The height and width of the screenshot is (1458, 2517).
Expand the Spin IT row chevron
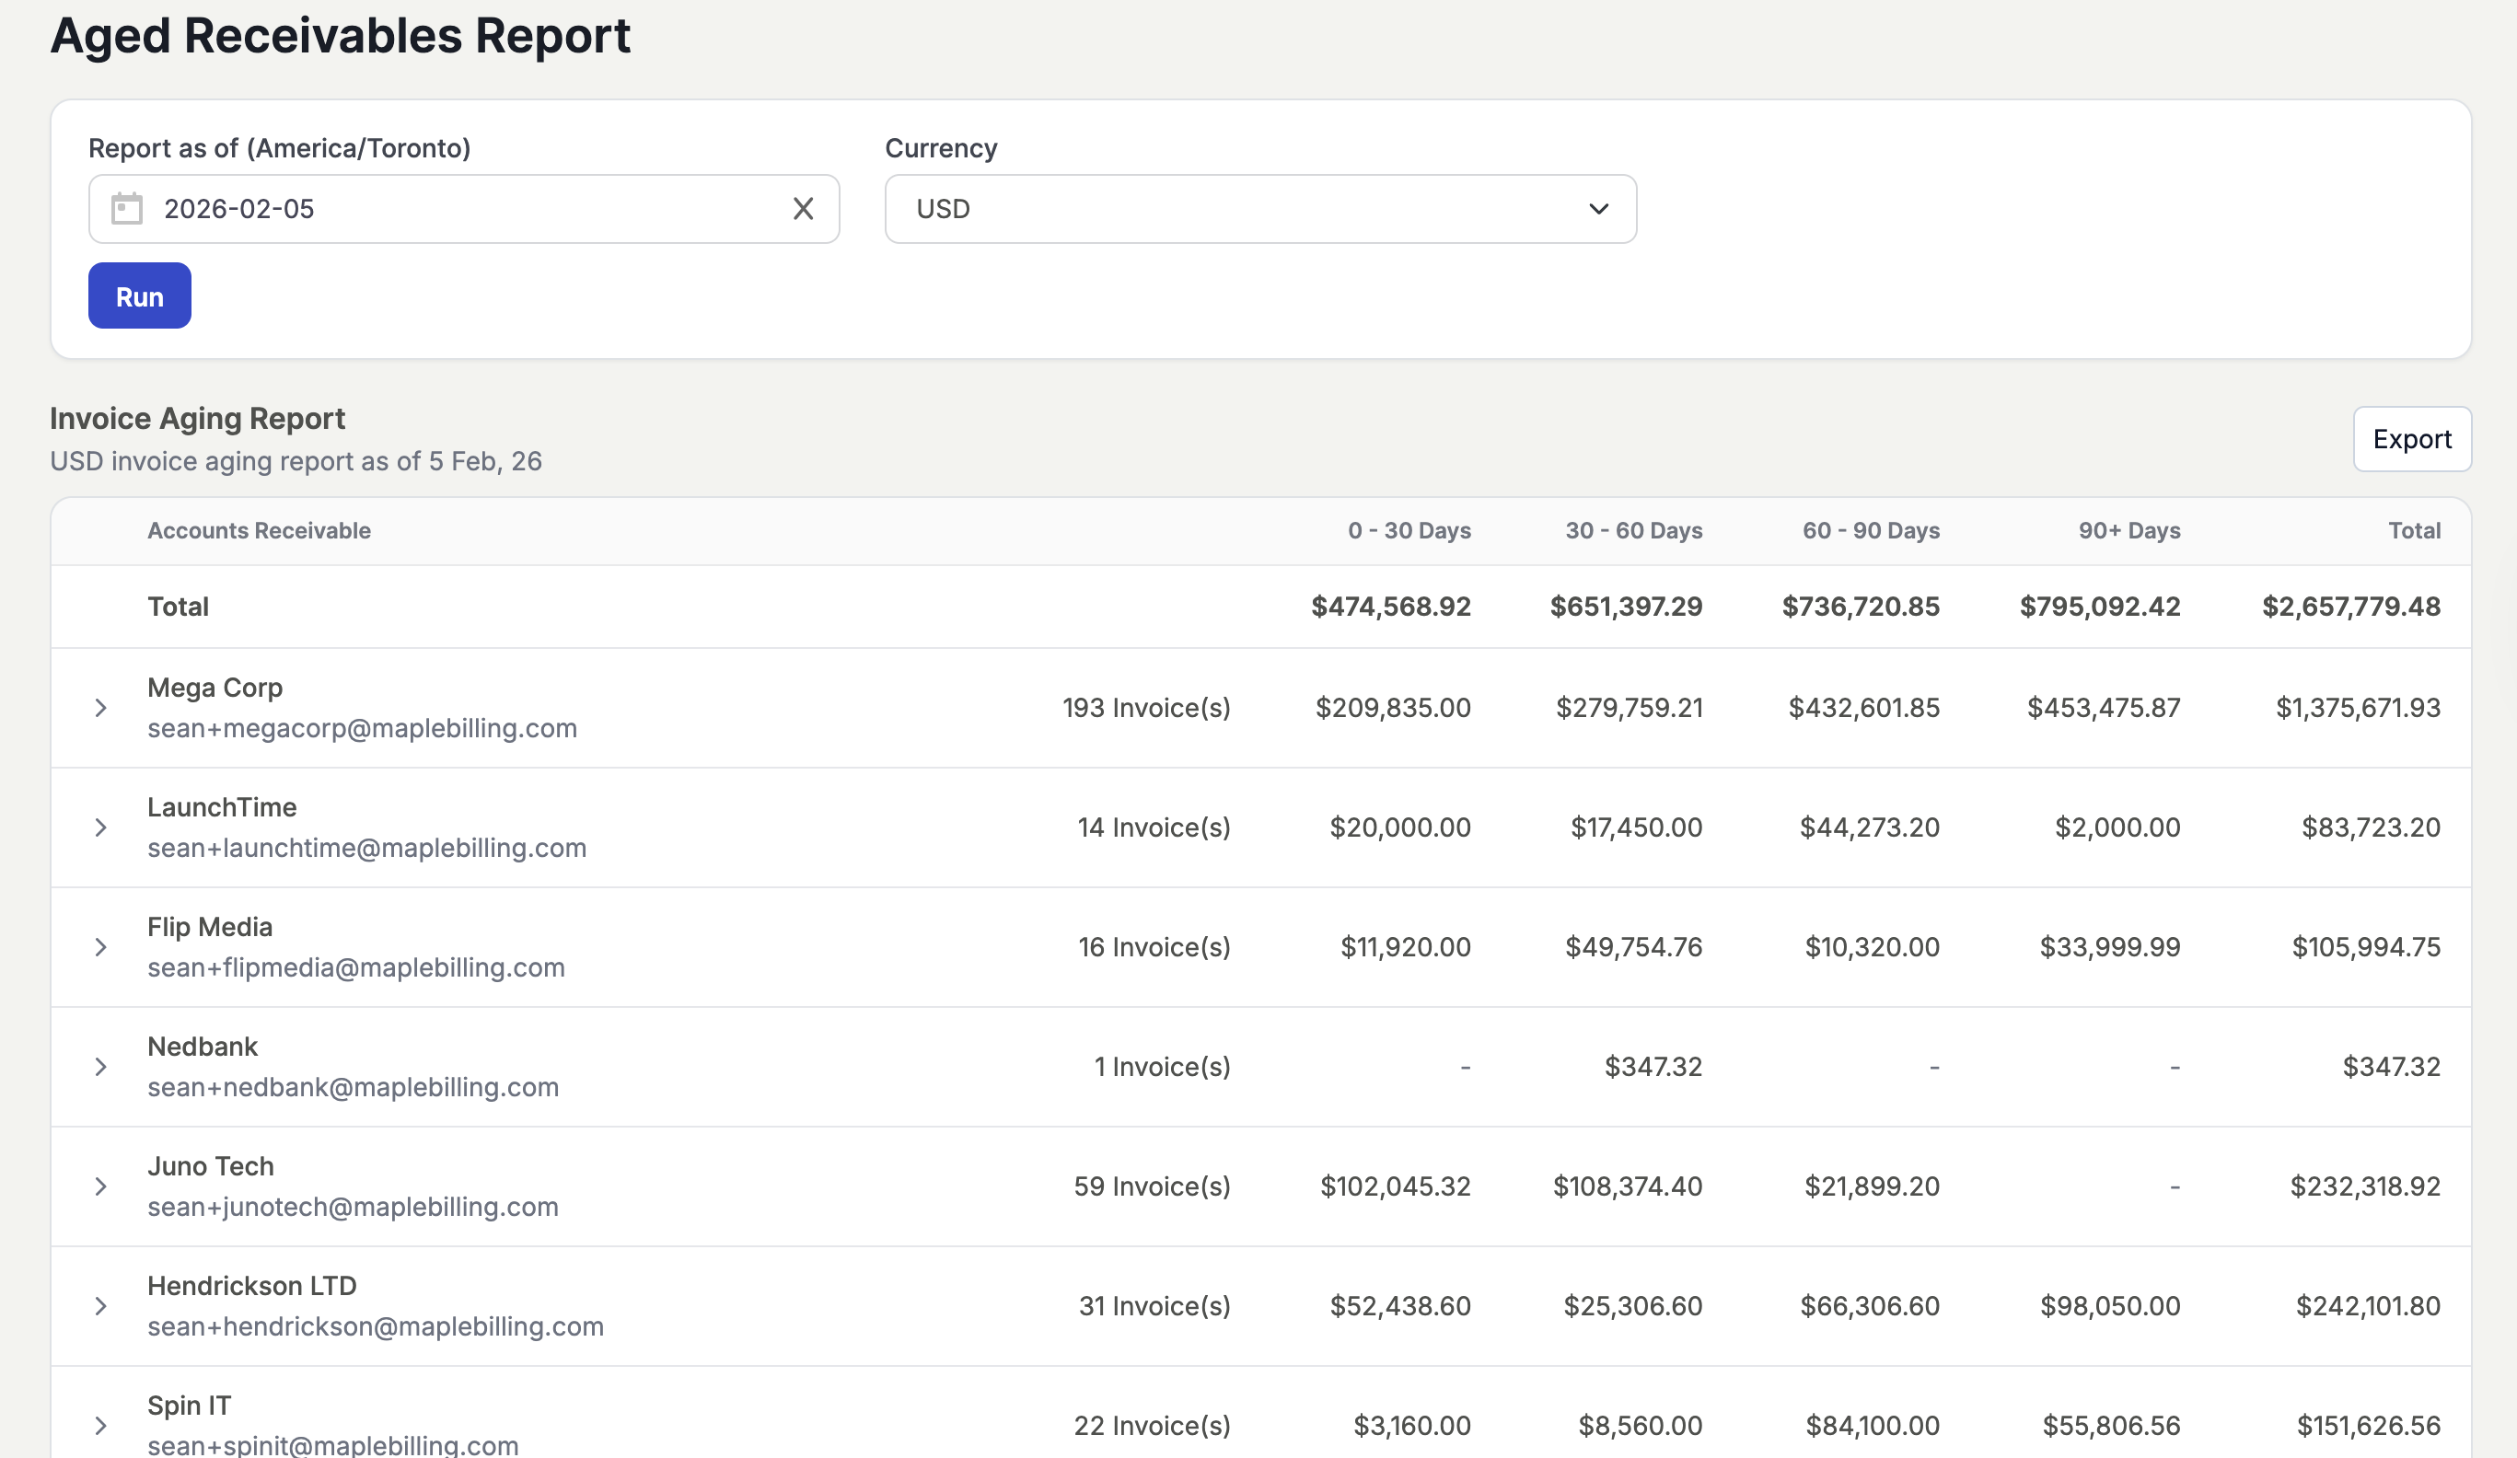pos(101,1426)
